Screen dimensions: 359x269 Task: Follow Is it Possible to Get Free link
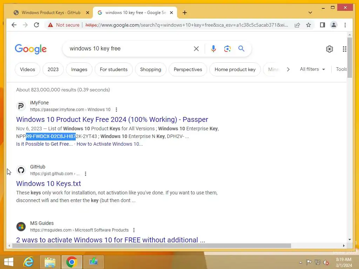click(x=45, y=144)
